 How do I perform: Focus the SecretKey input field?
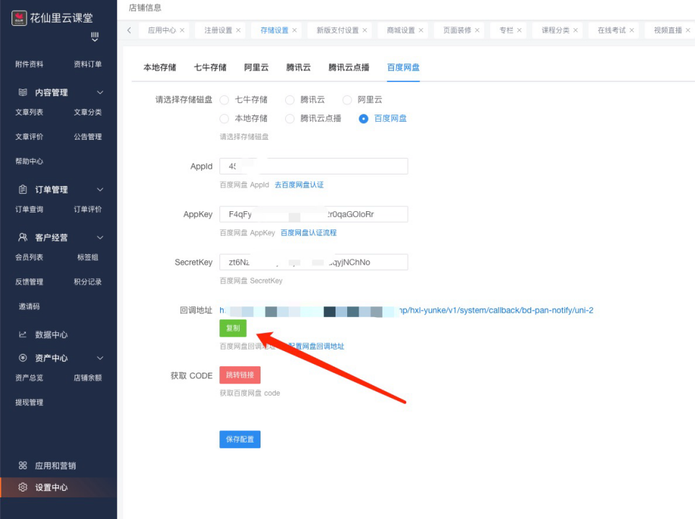click(x=314, y=262)
